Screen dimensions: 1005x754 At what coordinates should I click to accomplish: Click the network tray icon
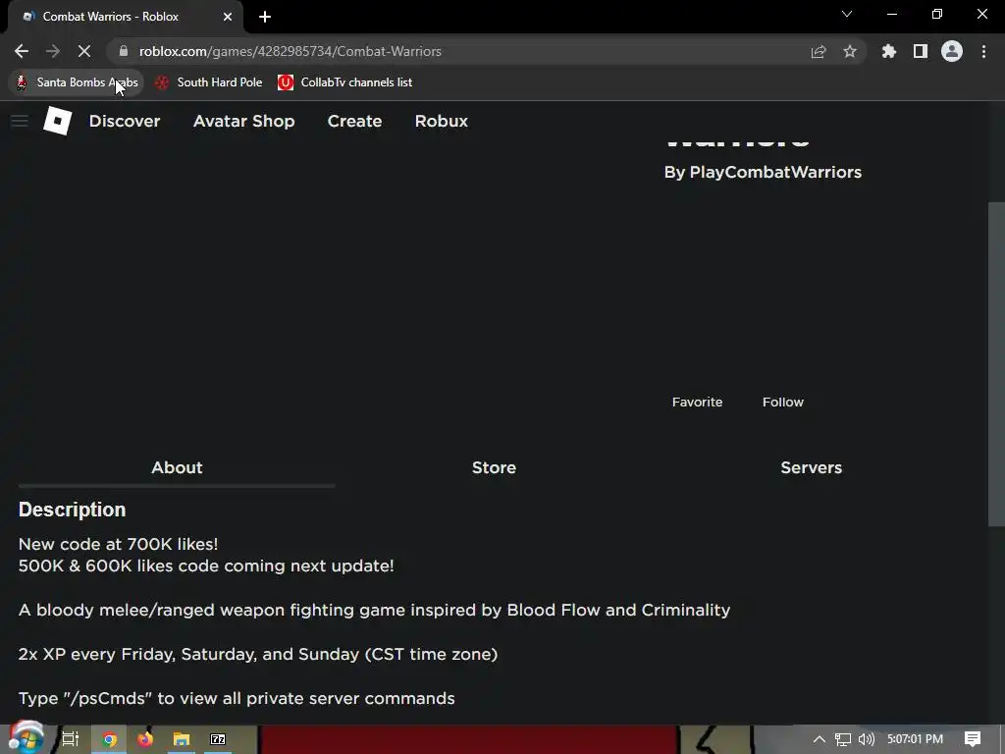coord(843,739)
